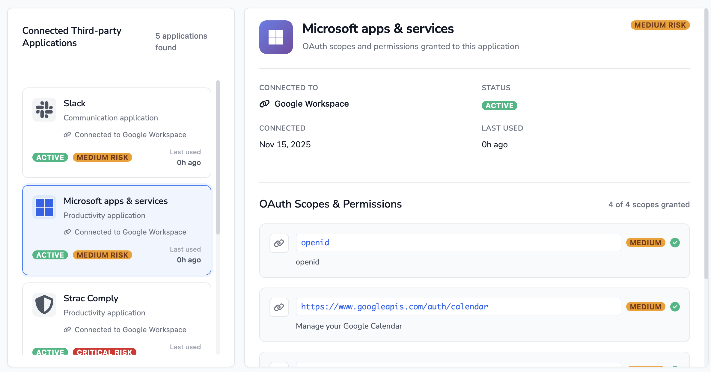
Task: Click link icon beside calendar scope
Action: pos(279,307)
